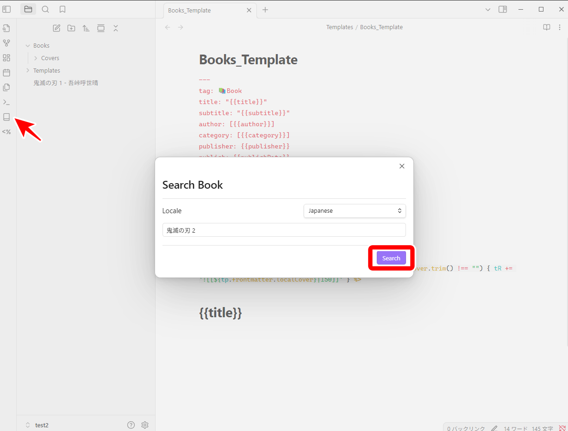Collapse all folders in file explorer
568x431 pixels.
point(116,28)
